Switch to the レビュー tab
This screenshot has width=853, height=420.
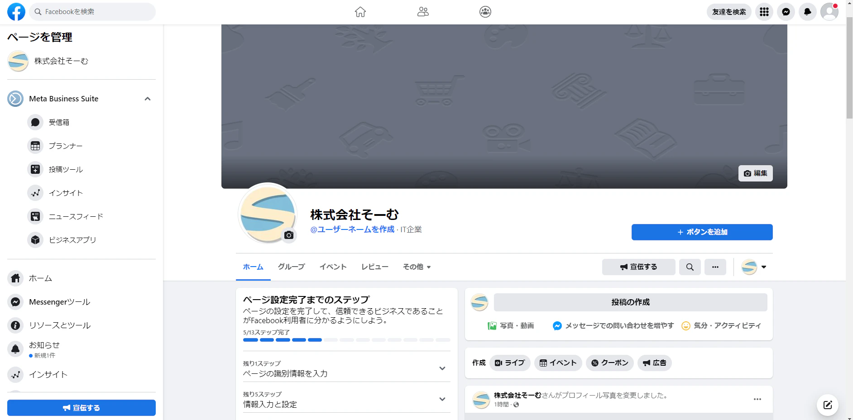[x=374, y=267]
